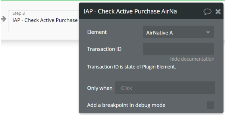Open the Element dropdown showing AirNative A
The width and height of the screenshot is (225, 115).
point(178,32)
